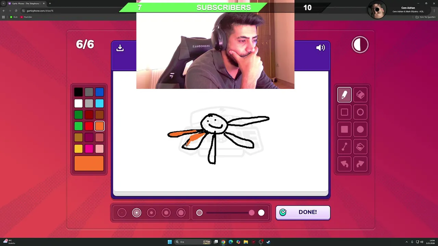Show hidden system tray icons
Viewport: 438px width, 246px height.
coord(407,242)
